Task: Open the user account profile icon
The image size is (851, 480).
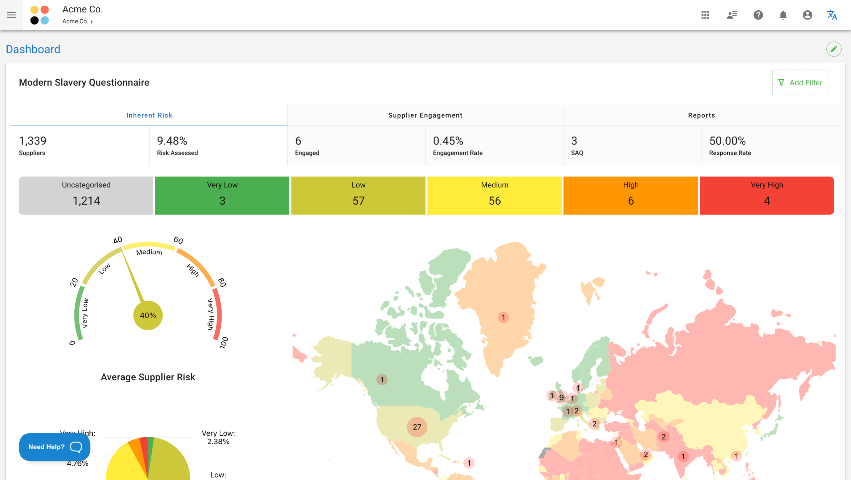Action: click(x=807, y=15)
